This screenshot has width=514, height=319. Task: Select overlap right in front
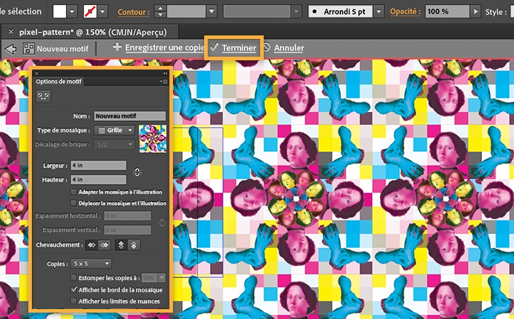pos(104,245)
